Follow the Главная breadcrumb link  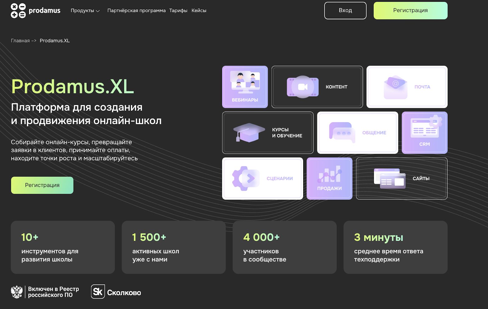coord(20,41)
